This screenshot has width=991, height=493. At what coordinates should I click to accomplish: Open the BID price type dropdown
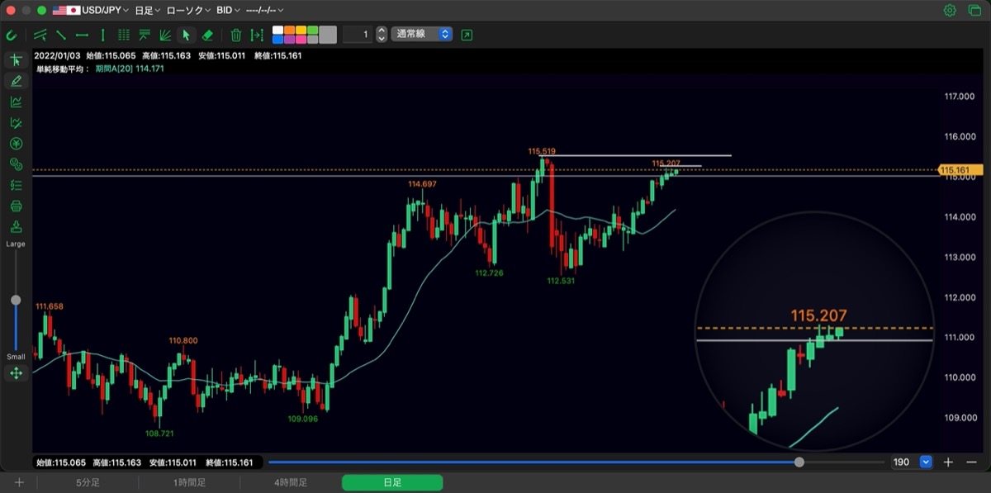point(230,11)
